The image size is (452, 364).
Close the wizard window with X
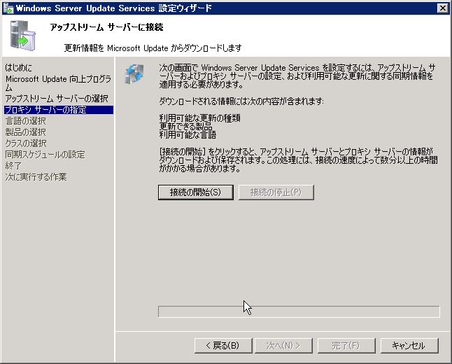pos(442,8)
